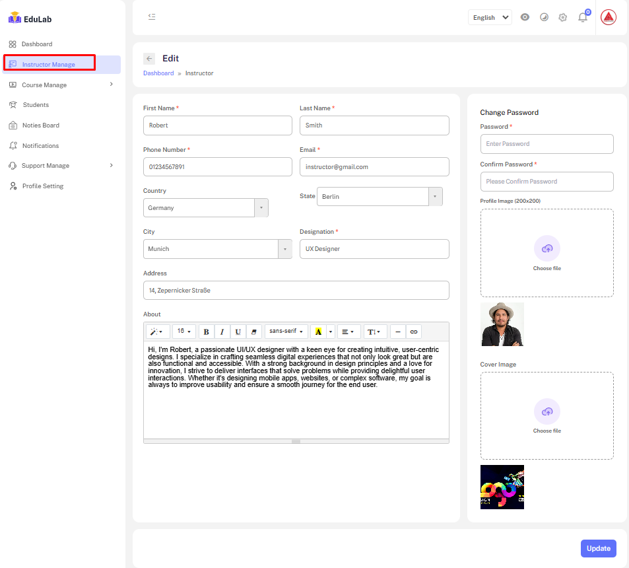Open Students in the sidebar
Image resolution: width=629 pixels, height=568 pixels.
36,105
